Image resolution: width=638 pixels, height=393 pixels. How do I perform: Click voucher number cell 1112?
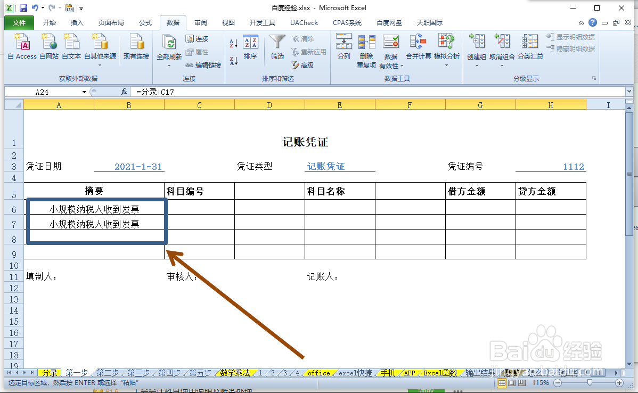pos(551,166)
